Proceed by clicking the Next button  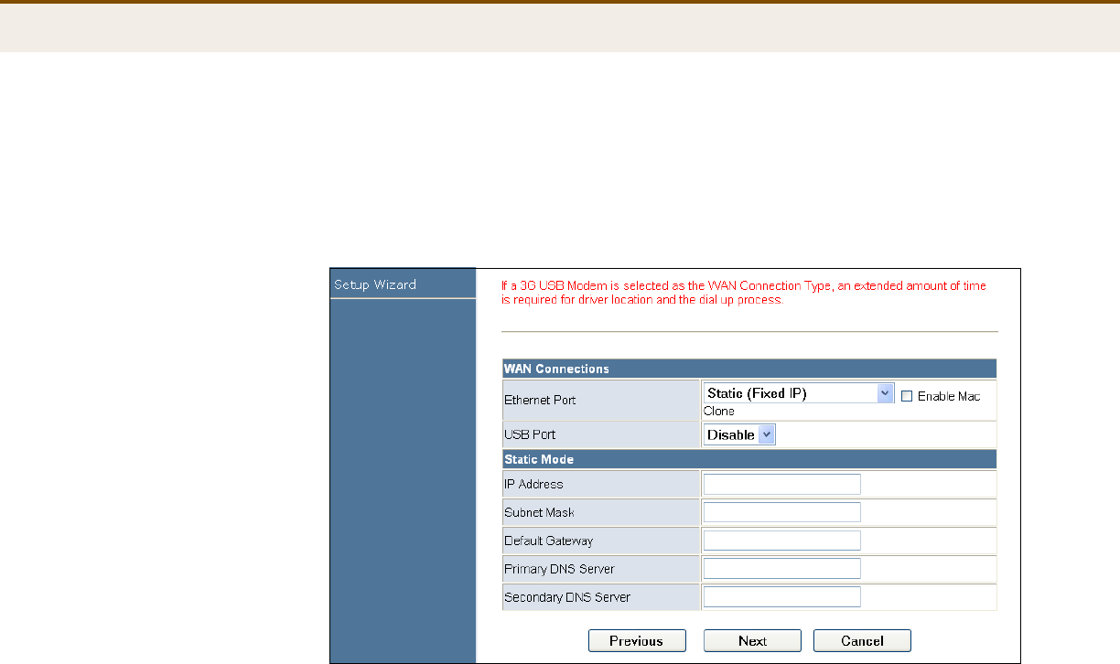tap(752, 641)
